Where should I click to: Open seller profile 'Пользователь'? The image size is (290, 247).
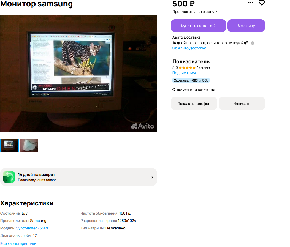pos(191,62)
